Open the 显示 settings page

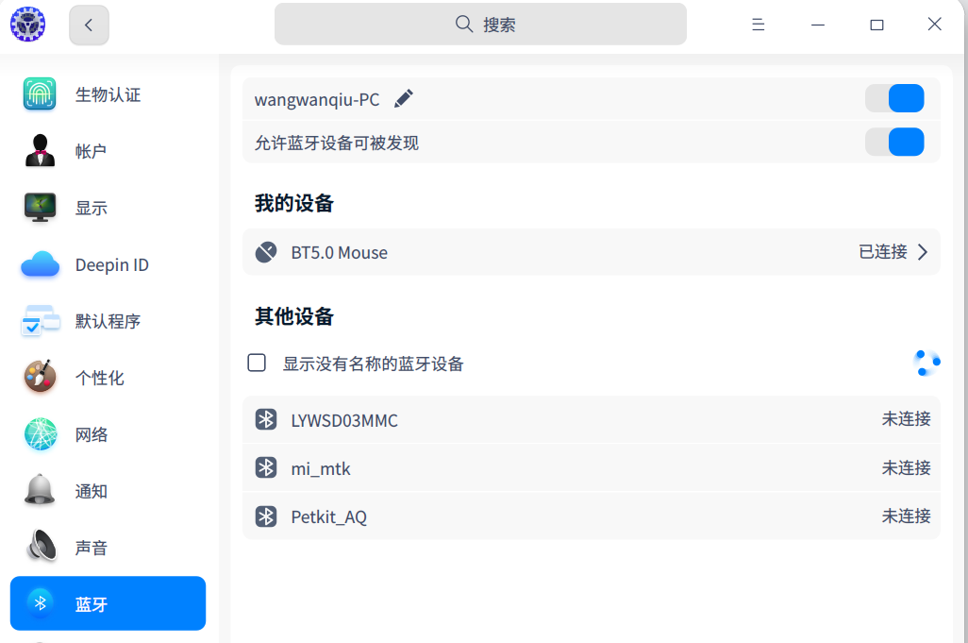(108, 208)
